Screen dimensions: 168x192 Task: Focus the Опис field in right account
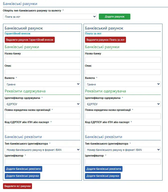coord(123,72)
